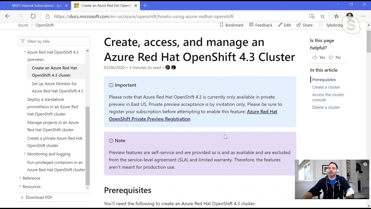Open the browser profile avatar
Image resolution: width=371 pixels, height=209 pixels.
coord(350,16)
